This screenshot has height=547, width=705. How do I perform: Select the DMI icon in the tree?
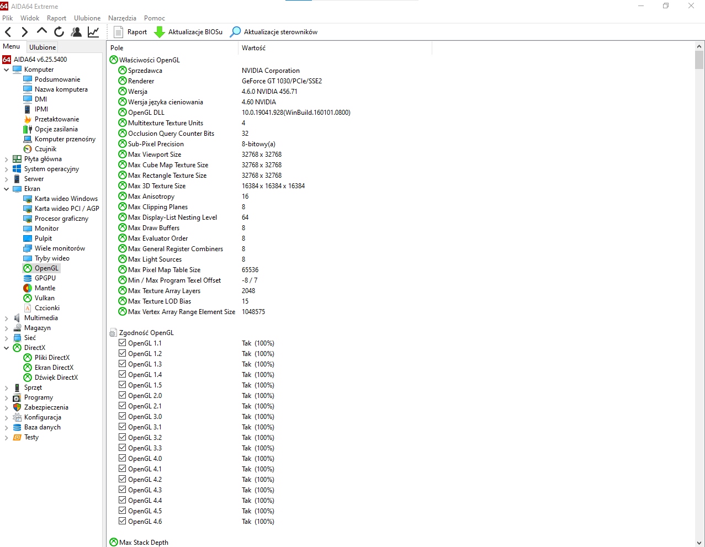pyautogui.click(x=28, y=99)
